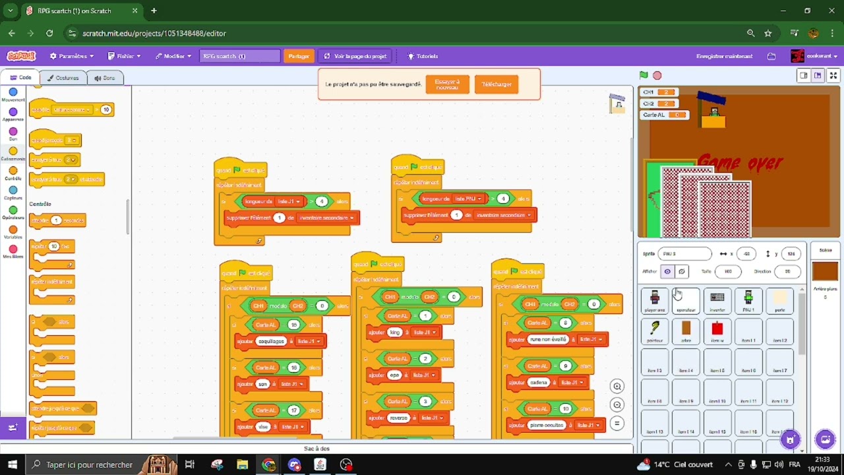The height and width of the screenshot is (475, 844).
Task: Switch to small stage layout
Action: pos(804,75)
